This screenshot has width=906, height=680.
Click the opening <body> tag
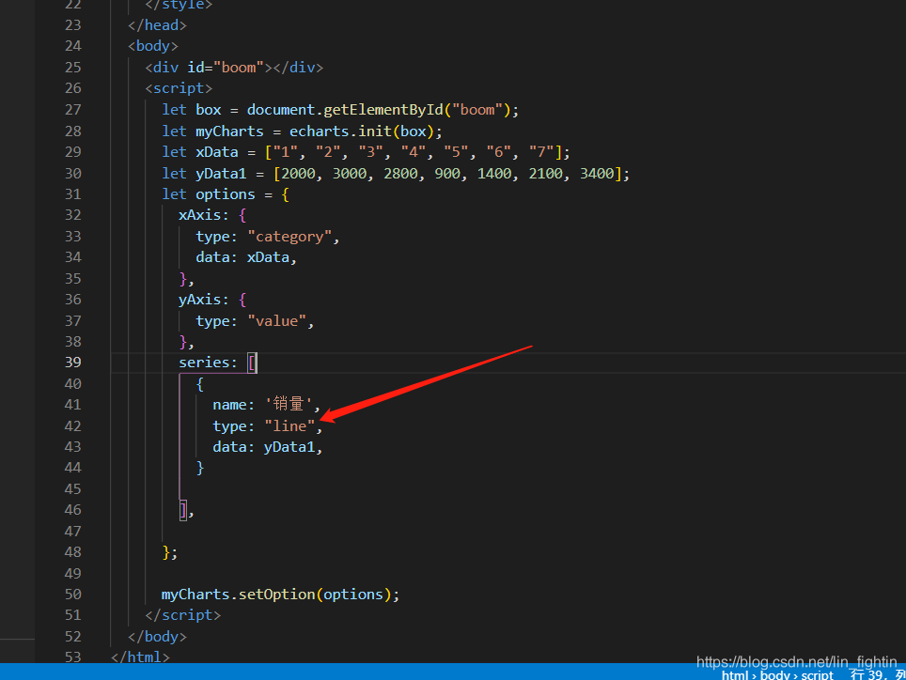(153, 46)
